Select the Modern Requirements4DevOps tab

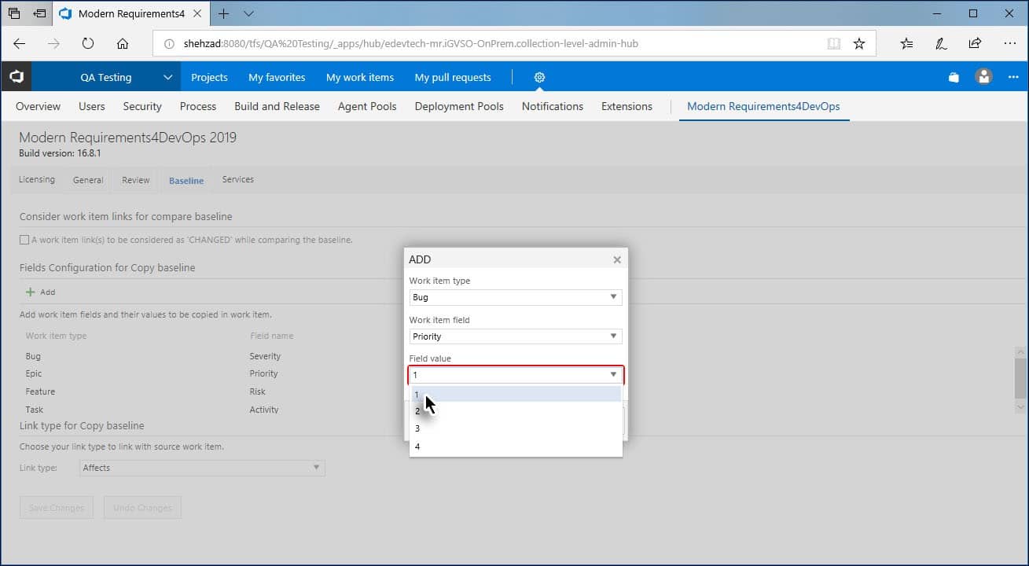pos(763,106)
